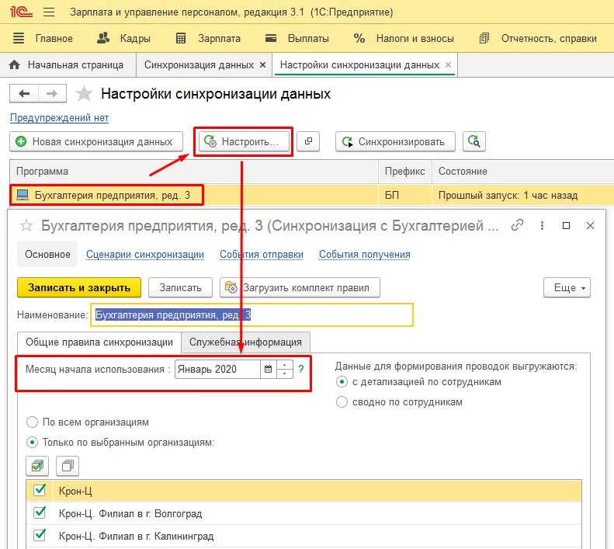Screen dimensions: 614x549
Task: Select the Основное dialog section
Action: point(47,254)
